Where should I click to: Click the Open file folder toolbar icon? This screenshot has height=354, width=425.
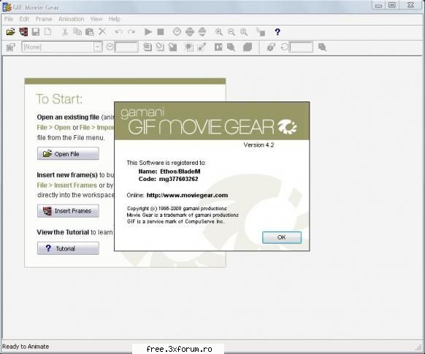click(10, 32)
